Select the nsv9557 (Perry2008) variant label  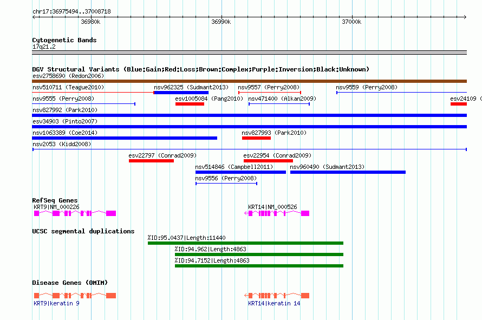(269, 87)
